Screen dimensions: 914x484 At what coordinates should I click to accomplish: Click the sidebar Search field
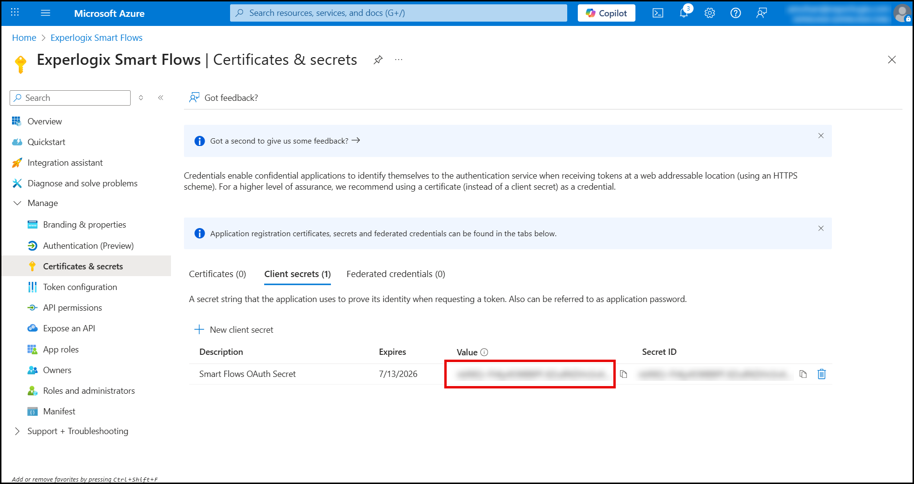coord(70,98)
